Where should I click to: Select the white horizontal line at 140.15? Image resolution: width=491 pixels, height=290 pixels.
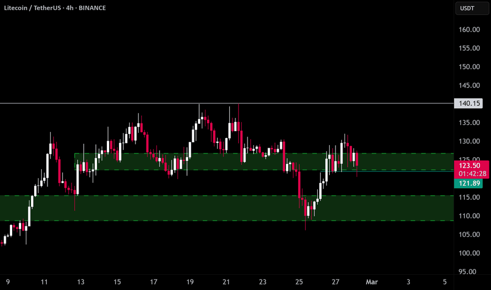(x=227, y=103)
